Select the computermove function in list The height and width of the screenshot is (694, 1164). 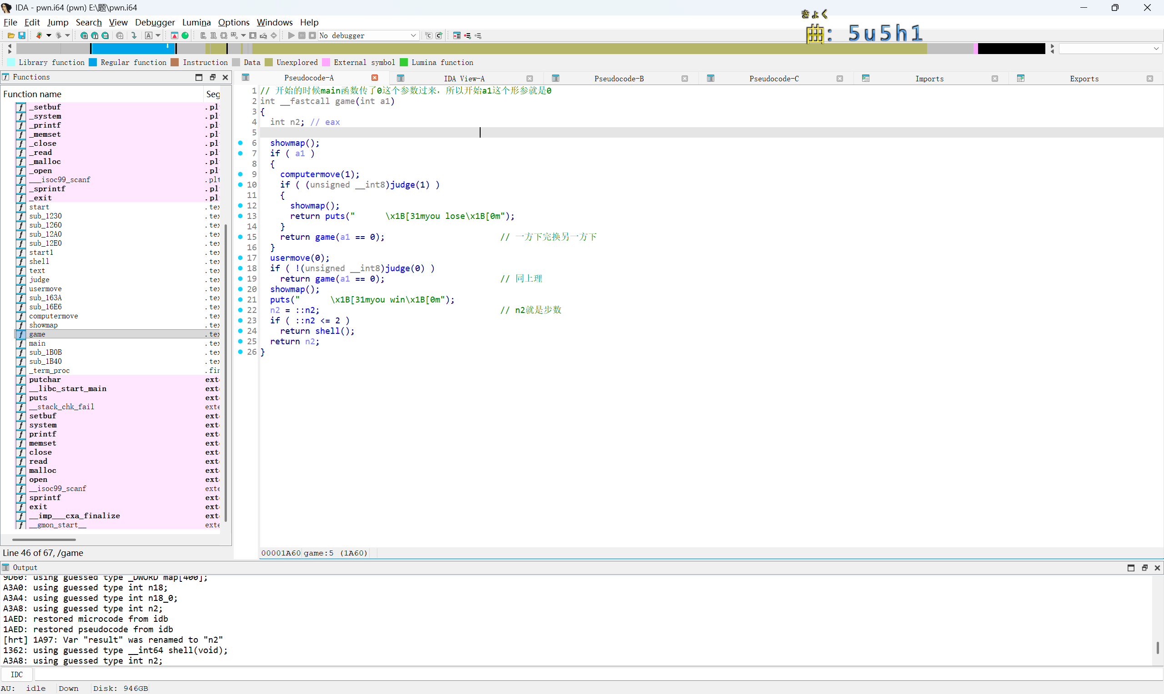(53, 316)
